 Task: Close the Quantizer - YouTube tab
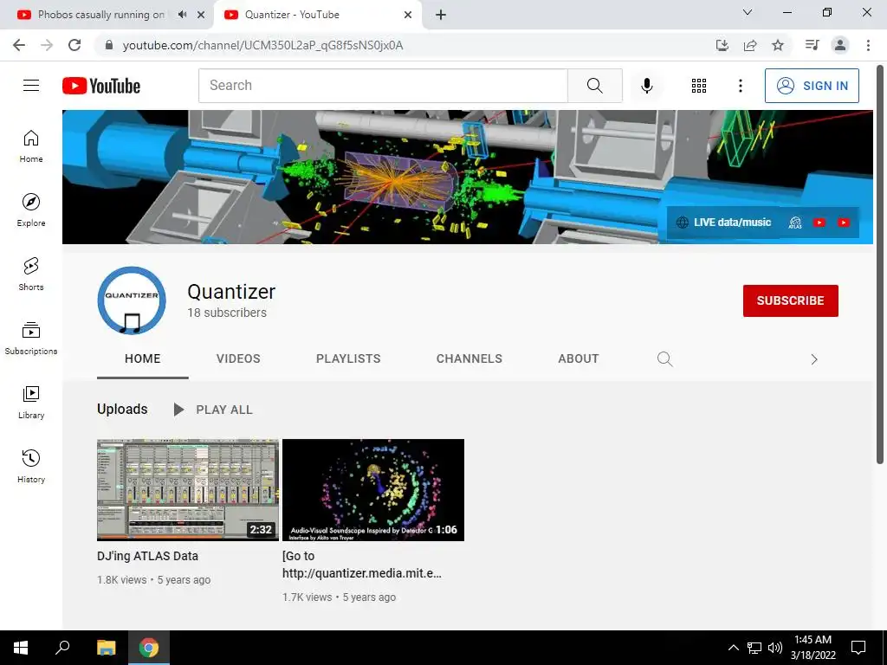408,15
